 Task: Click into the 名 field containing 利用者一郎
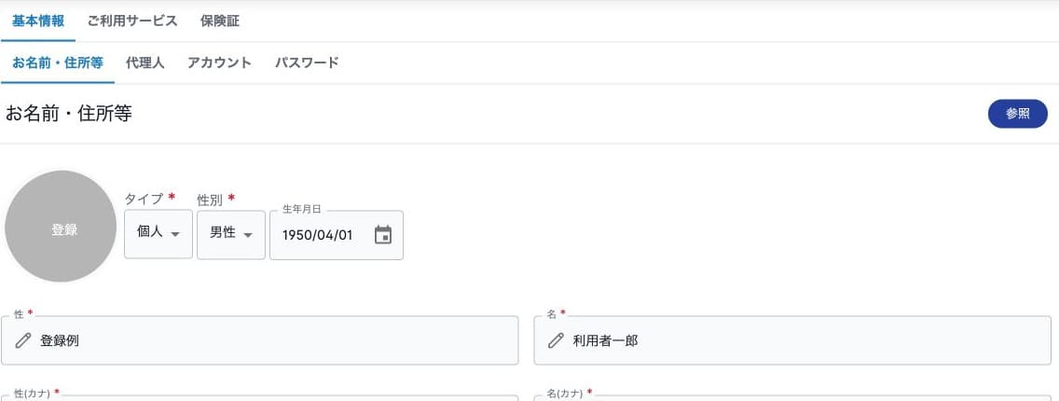click(792, 340)
